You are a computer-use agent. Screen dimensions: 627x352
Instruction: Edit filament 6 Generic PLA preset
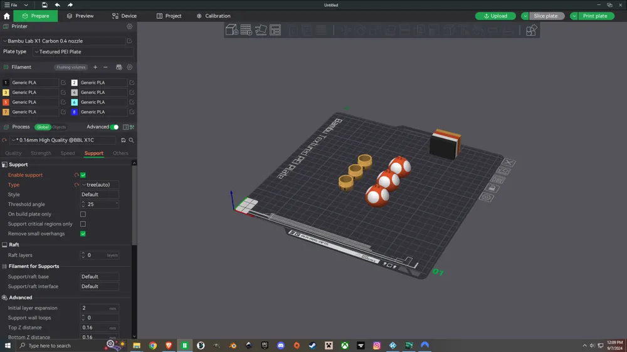point(132,102)
